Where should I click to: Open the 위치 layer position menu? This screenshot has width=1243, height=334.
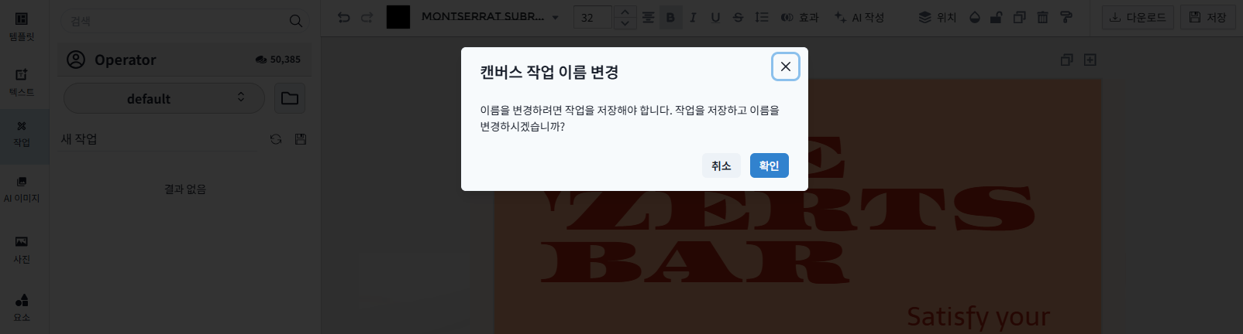(937, 17)
